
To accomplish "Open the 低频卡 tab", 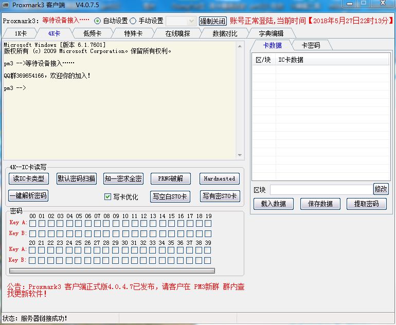I will [x=92, y=33].
